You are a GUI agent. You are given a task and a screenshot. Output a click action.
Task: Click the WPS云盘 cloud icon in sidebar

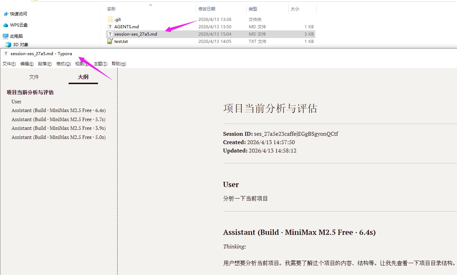tap(6, 25)
